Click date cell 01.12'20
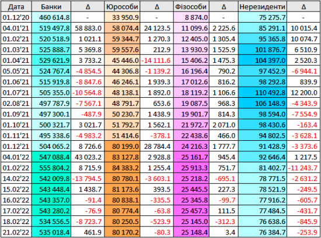 point(16,17)
